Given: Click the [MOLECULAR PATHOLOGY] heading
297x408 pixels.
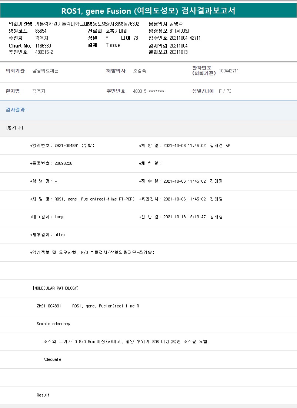Looking at the screenshot, I should click(x=56, y=288).
